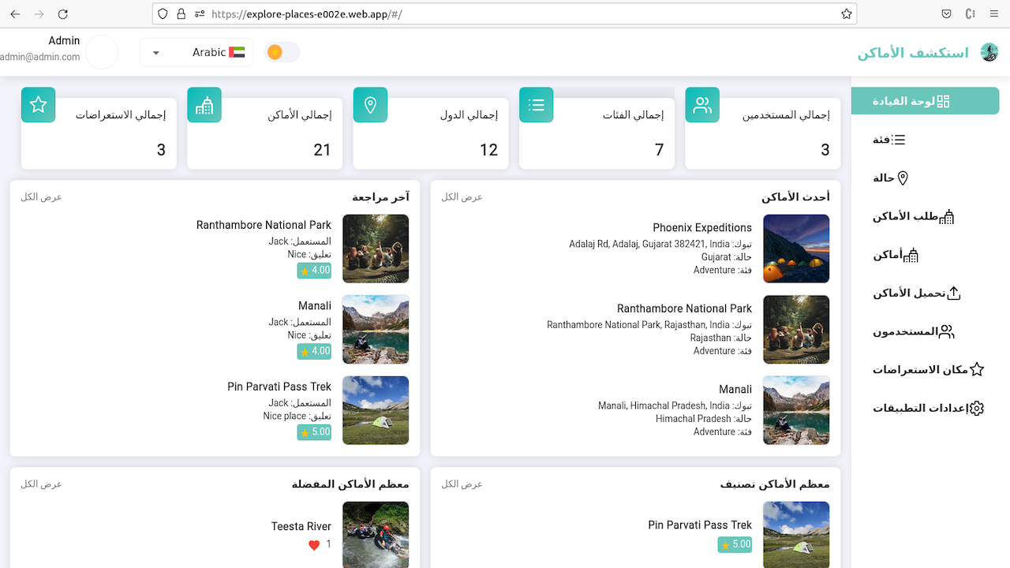Click the building icon on إجمالي الأماكن card
Screen dimensions: 1010x568
point(204,104)
